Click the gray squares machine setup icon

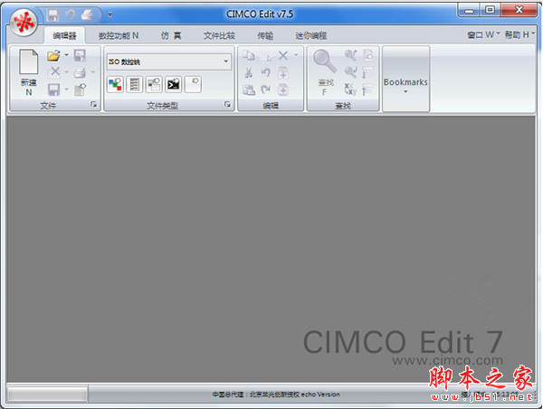point(154,84)
